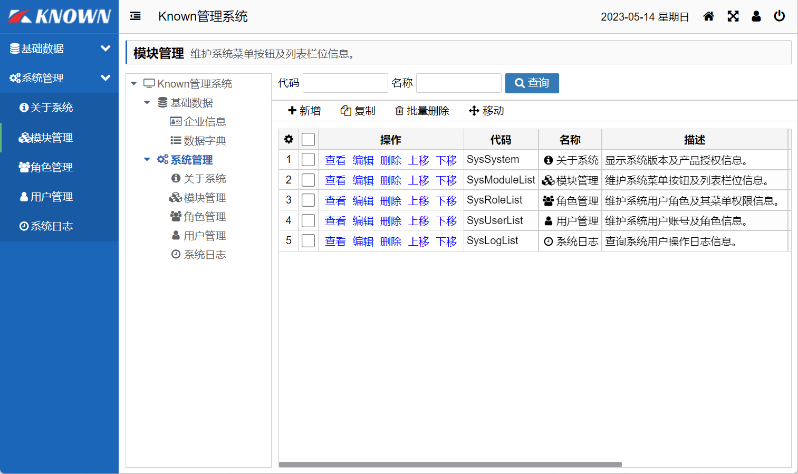This screenshot has width=798, height=474.
Task: Open 模块管理 in the blue sidebar
Action: pos(59,138)
